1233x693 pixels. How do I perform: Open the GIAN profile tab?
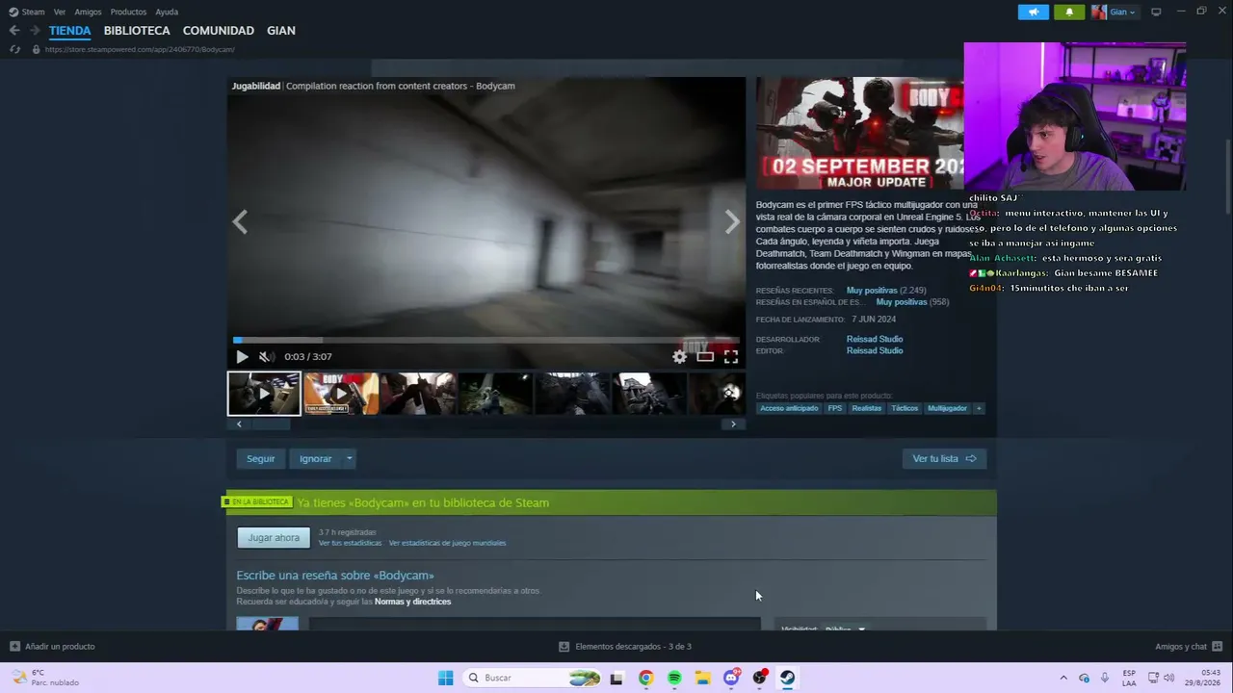click(x=281, y=31)
